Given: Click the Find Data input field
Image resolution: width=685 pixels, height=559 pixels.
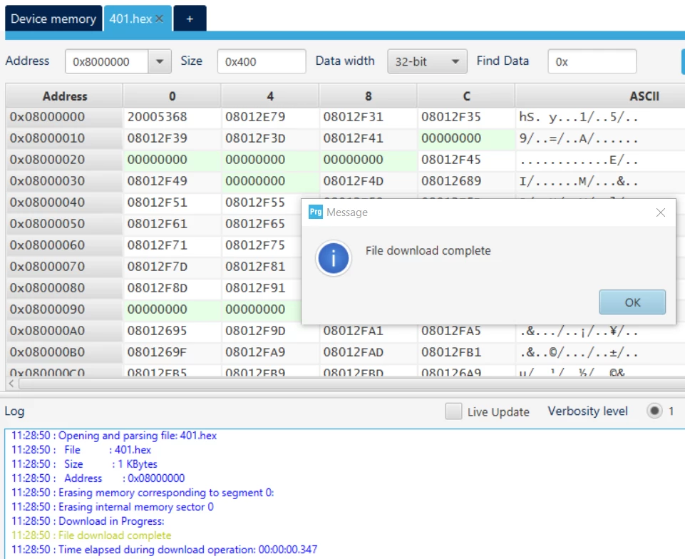Looking at the screenshot, I should click(x=592, y=61).
